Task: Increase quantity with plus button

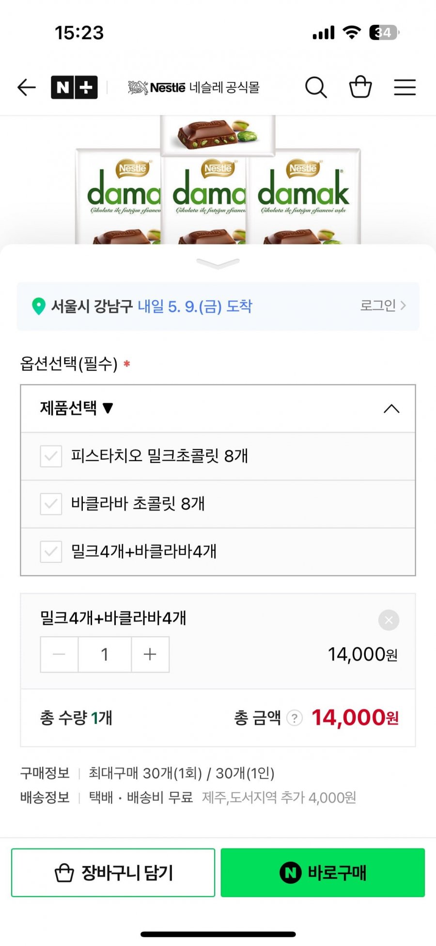Action: [x=150, y=655]
